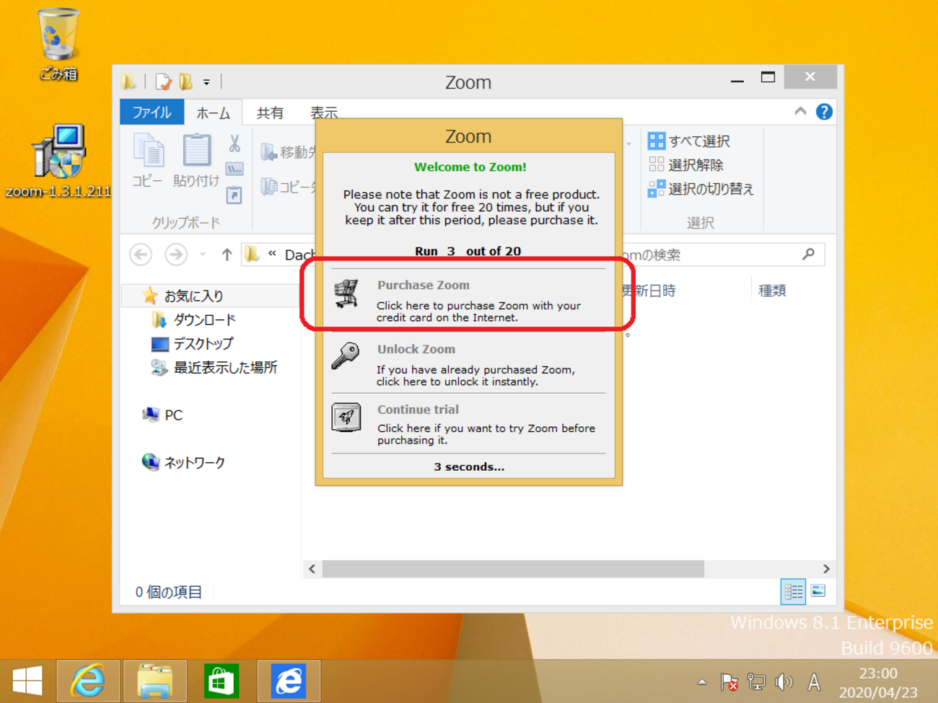938x703 pixels.
Task: Click the 更新日時 column header
Action: tap(649, 291)
